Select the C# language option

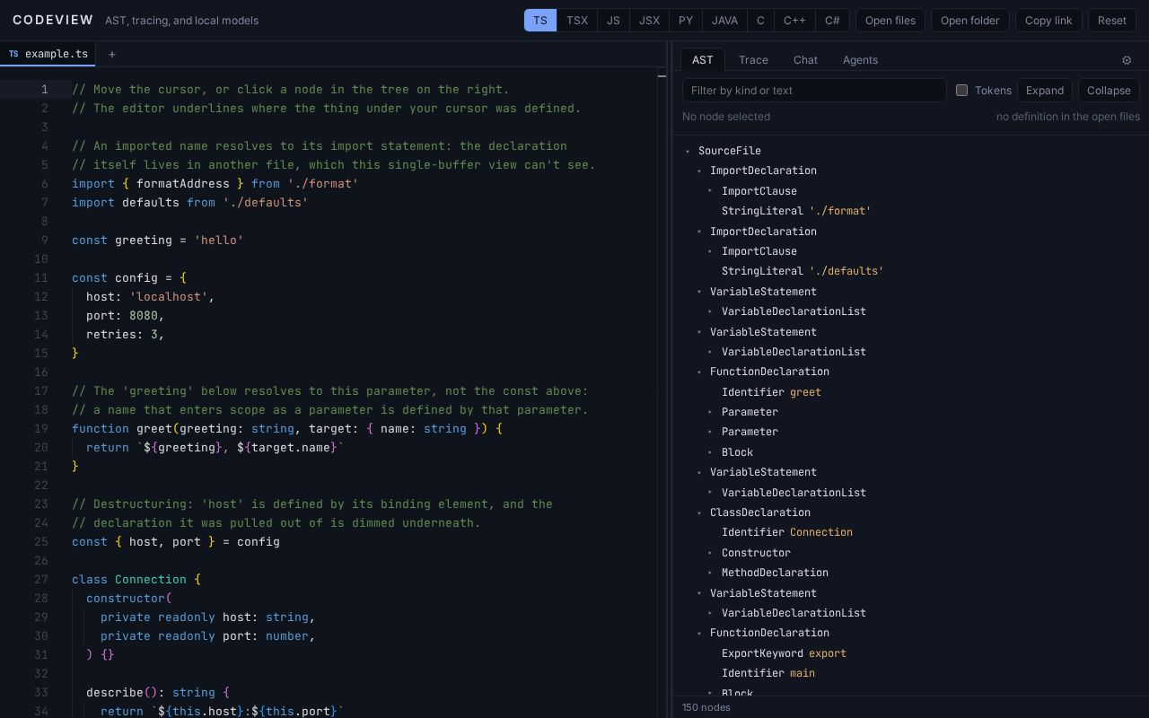tap(832, 21)
